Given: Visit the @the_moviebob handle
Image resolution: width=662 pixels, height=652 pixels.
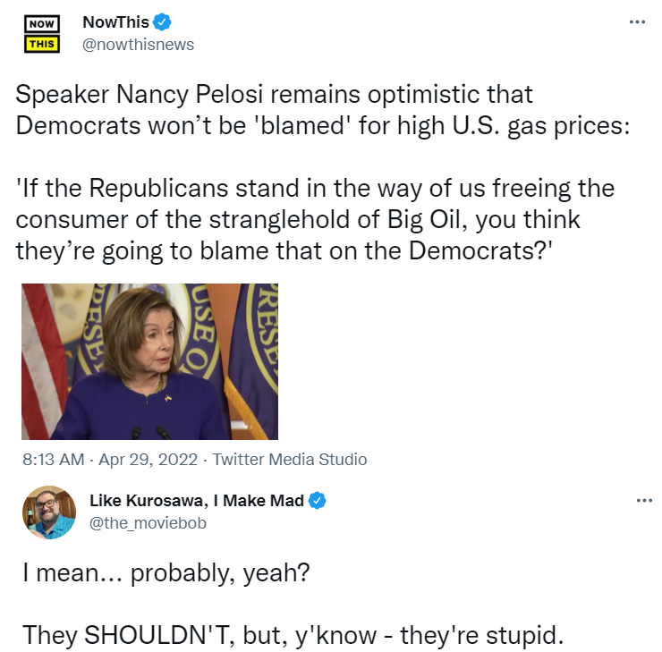Looking at the screenshot, I should 148,522.
